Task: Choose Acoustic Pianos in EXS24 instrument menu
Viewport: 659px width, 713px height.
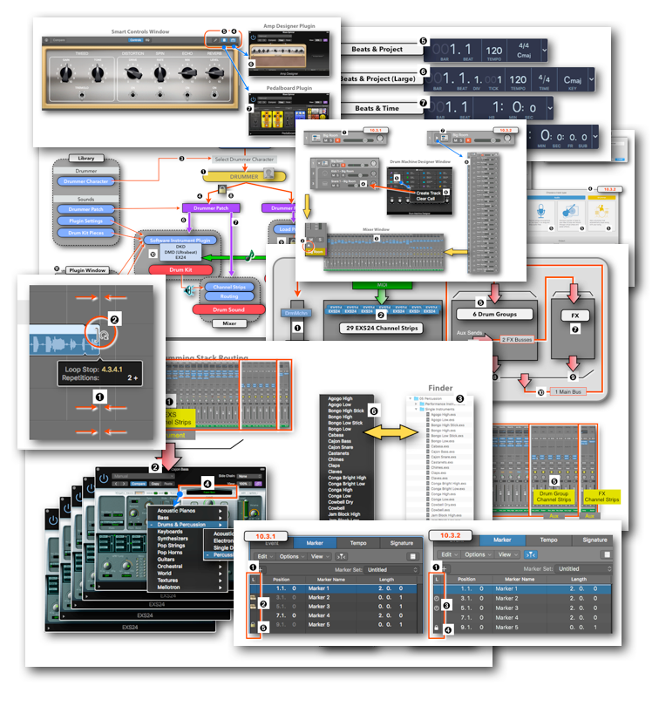Action: click(187, 511)
